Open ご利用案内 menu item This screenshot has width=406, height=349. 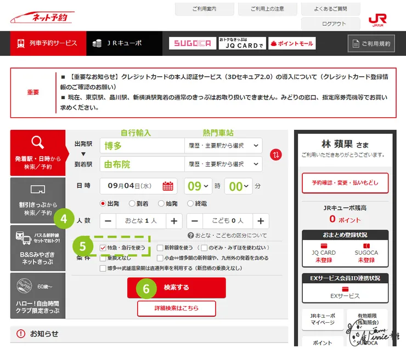point(205,9)
